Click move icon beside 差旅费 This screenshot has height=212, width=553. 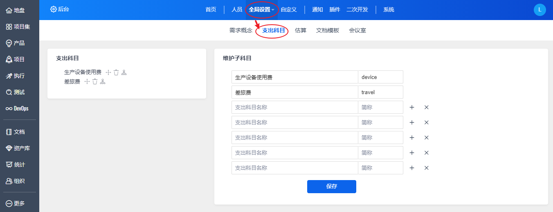(87, 81)
